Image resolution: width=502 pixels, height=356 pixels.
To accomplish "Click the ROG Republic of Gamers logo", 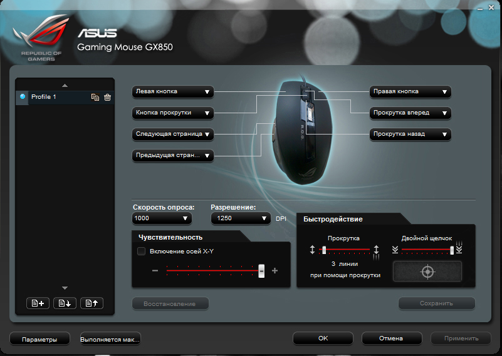I will click(41, 38).
